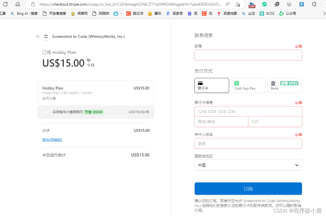Focus the 邮箱 email input field

coord(248,55)
